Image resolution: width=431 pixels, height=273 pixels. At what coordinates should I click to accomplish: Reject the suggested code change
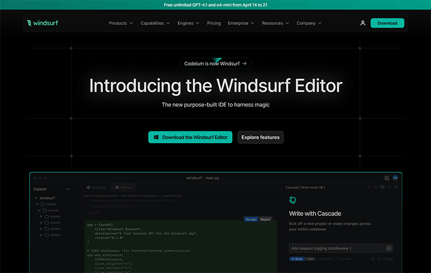[x=265, y=220]
